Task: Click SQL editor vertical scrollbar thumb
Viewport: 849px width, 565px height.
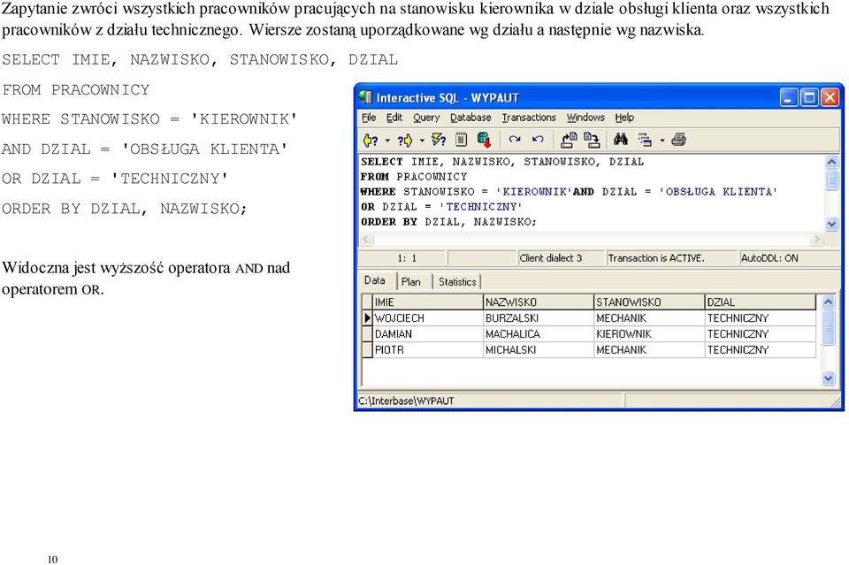Action: 831,179
